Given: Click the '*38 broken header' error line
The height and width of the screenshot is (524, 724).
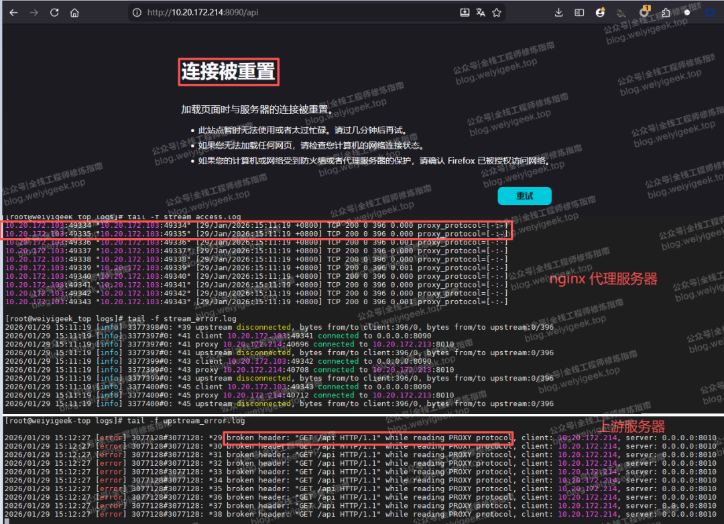Looking at the screenshot, I should [361, 515].
